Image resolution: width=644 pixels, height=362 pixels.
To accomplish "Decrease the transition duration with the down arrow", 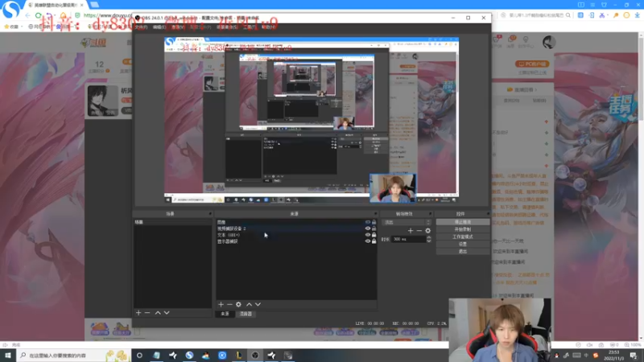I will 429,241.
